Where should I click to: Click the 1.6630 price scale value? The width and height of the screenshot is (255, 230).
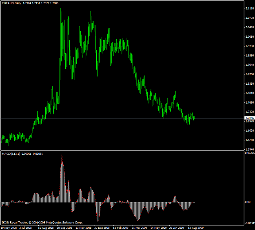pyautogui.click(x=250, y=131)
